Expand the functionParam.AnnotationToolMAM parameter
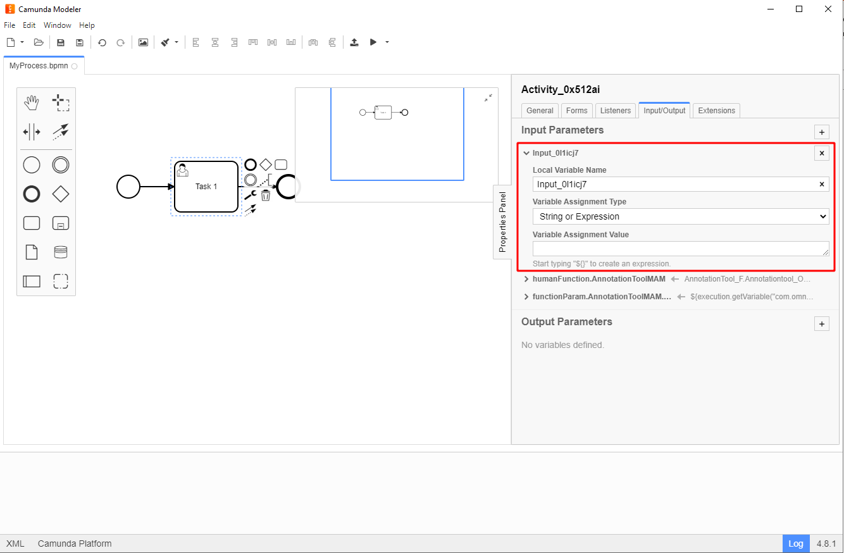Viewport: 844px width, 553px height. (x=526, y=297)
